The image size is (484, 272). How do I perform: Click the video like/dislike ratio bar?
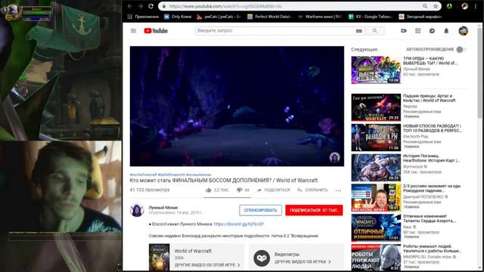click(x=227, y=196)
